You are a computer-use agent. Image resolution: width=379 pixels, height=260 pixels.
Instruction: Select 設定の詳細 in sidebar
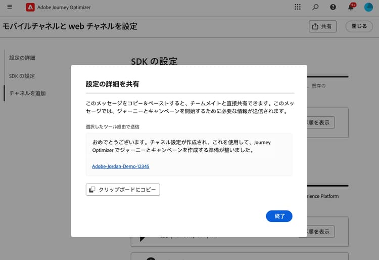(x=22, y=58)
